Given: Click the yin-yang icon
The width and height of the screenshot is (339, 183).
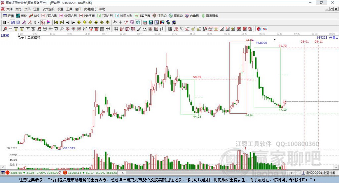Looking at the screenshot, I should pos(259,29).
